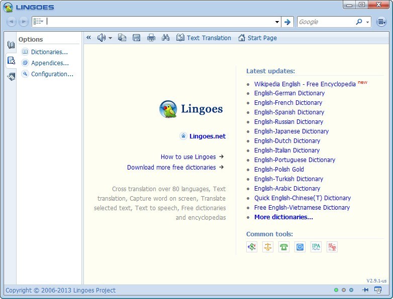This screenshot has height=299, width=393.
Task: Click the Copy toolbar icon
Action: point(122,38)
